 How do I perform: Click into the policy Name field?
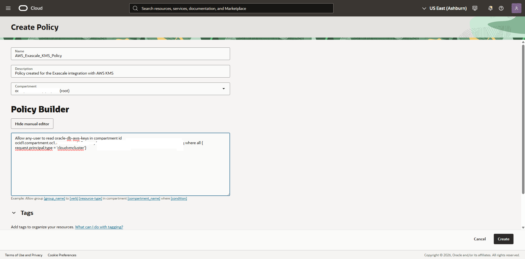[x=121, y=54]
